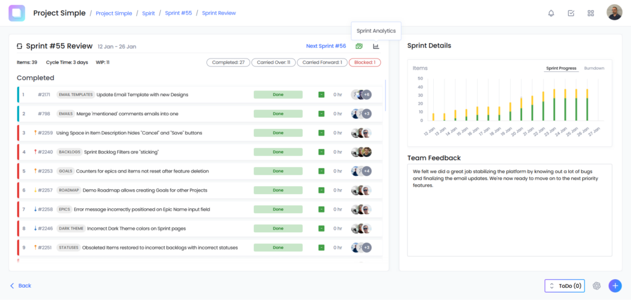Select the Sprint Progress tab
Screen dimensions: 631x300
click(x=561, y=68)
